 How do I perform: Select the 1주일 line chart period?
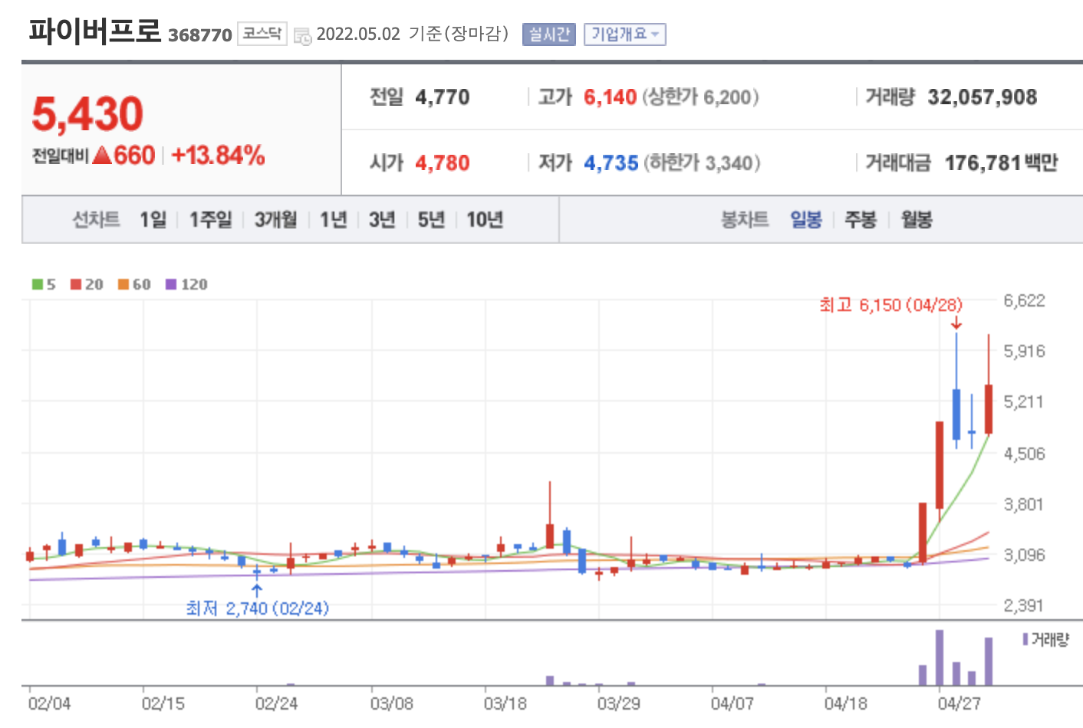pyautogui.click(x=210, y=220)
